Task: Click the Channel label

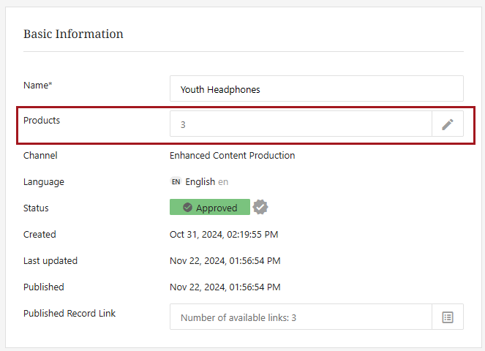Action: pyautogui.click(x=40, y=155)
